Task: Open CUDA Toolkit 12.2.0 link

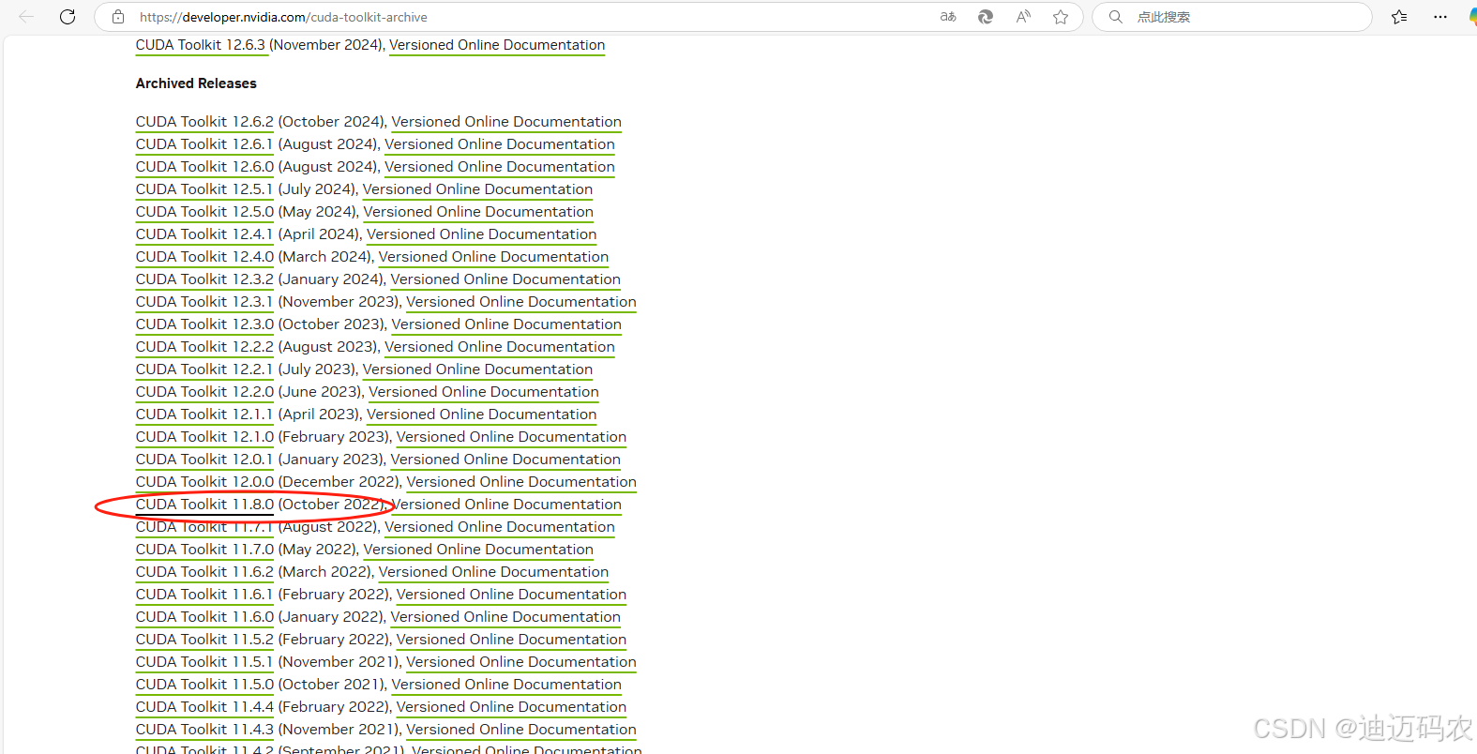Action: pos(204,392)
